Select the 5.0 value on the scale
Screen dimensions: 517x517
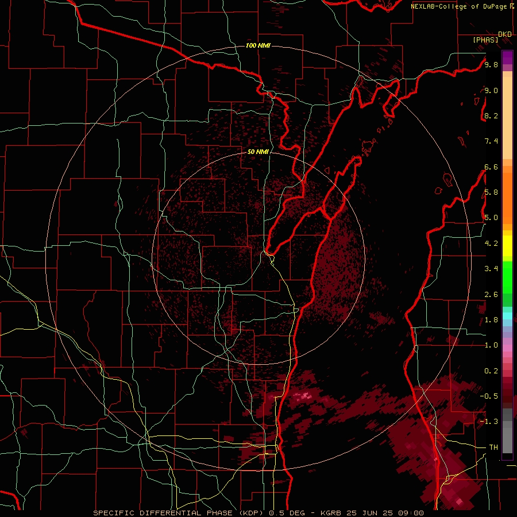[491, 218]
